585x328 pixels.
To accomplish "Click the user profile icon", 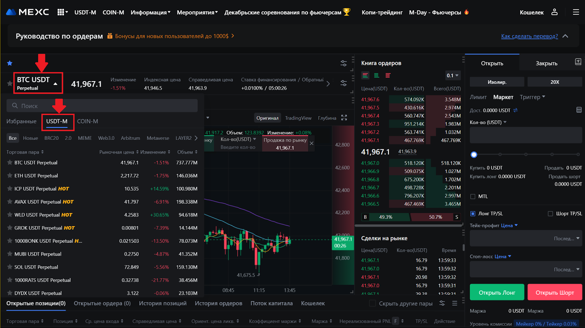I will [x=554, y=12].
